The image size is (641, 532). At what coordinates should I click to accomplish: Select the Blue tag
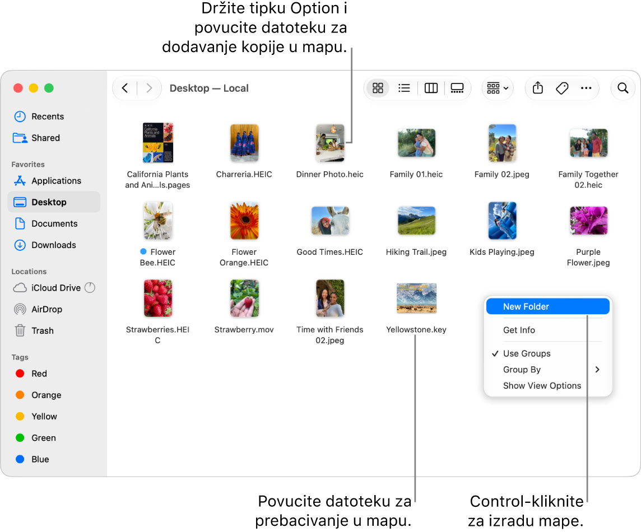tap(54, 459)
